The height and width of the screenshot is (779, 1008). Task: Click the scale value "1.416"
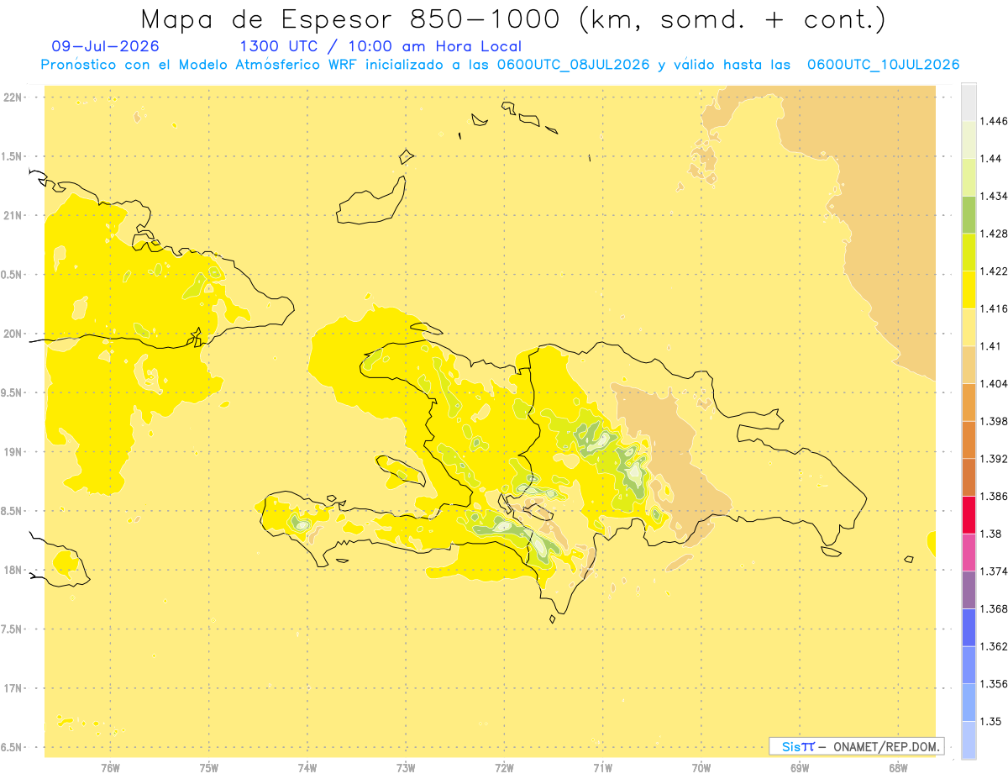[994, 308]
